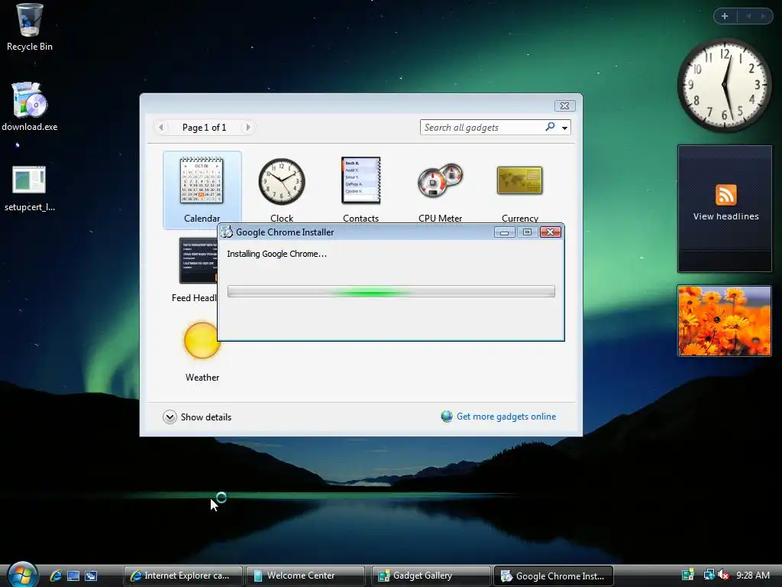
Task: Click the installer progress bar
Action: (391, 291)
